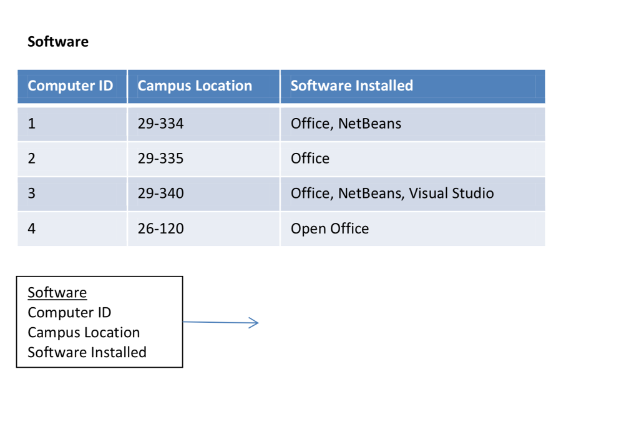Click underlined 'Software' in the entity box

click(x=57, y=293)
